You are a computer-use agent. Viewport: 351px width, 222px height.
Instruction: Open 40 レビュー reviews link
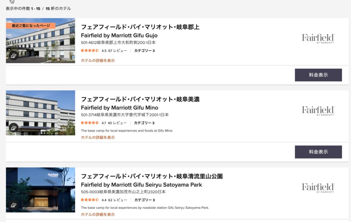117,123
